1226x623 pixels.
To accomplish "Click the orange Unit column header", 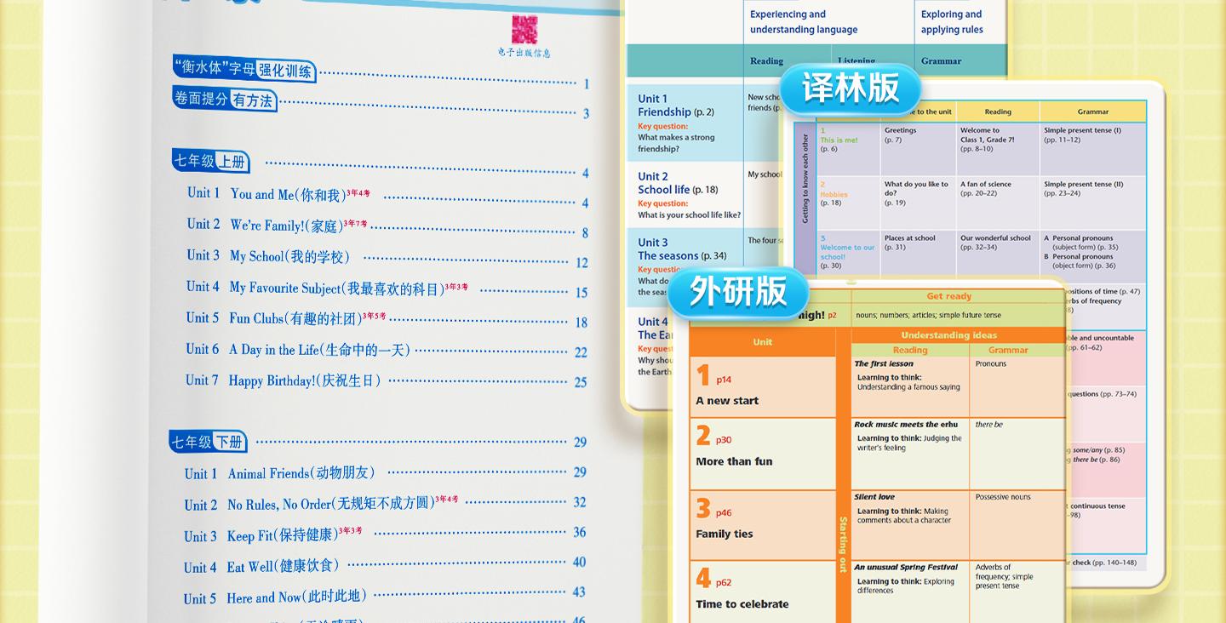I will tap(763, 342).
